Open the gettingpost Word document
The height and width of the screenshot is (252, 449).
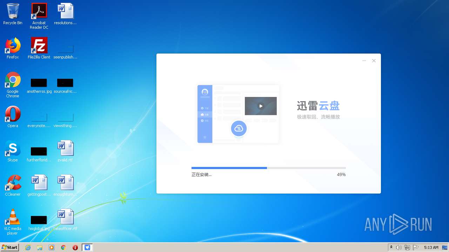click(39, 185)
